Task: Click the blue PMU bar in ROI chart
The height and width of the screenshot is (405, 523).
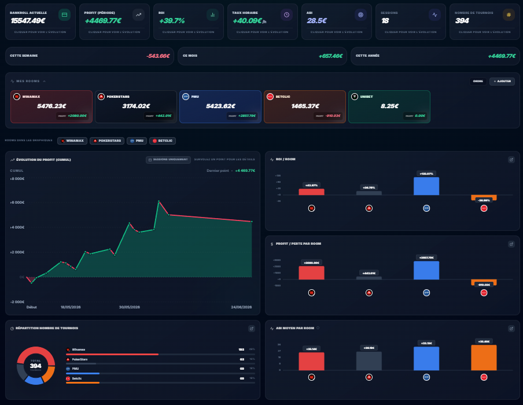Action: click(426, 186)
